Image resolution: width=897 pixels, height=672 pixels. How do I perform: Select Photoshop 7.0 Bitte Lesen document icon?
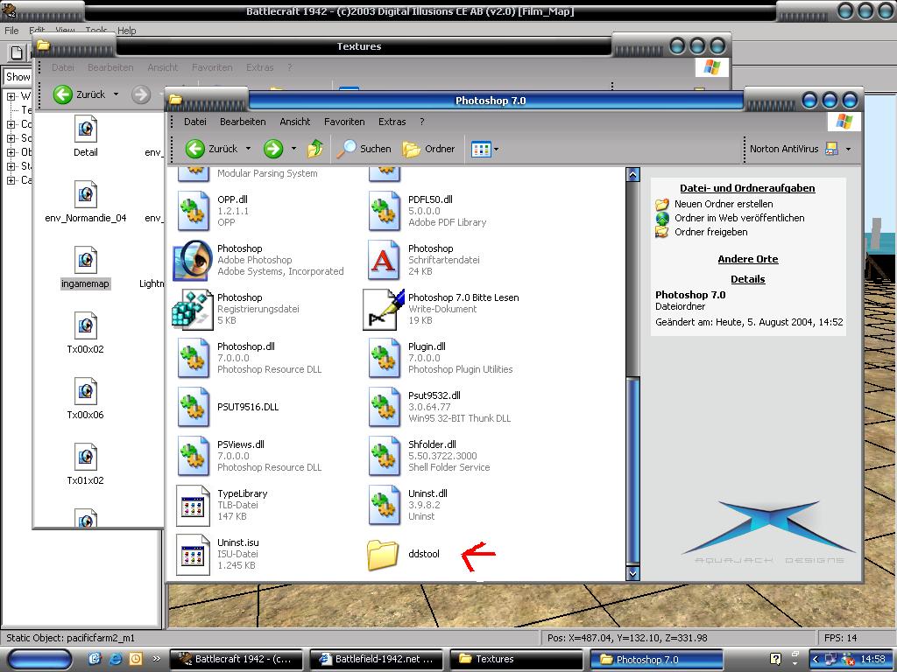(384, 309)
